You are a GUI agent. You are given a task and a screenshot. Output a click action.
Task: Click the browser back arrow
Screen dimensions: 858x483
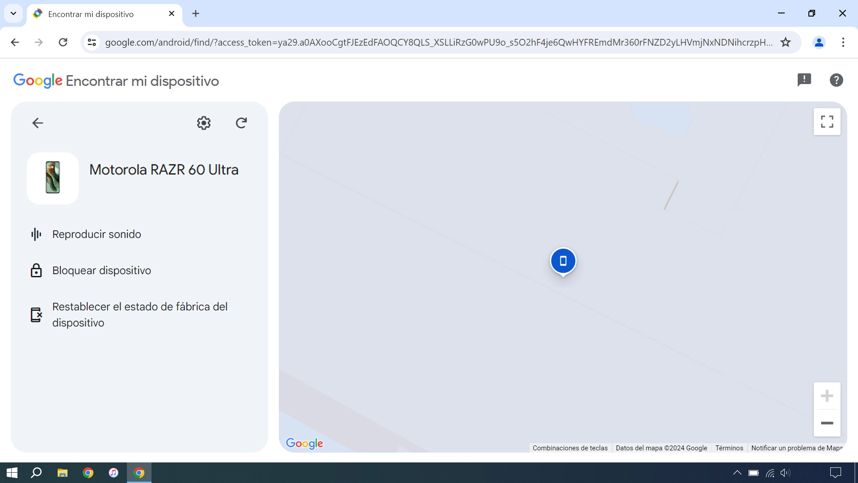(15, 42)
